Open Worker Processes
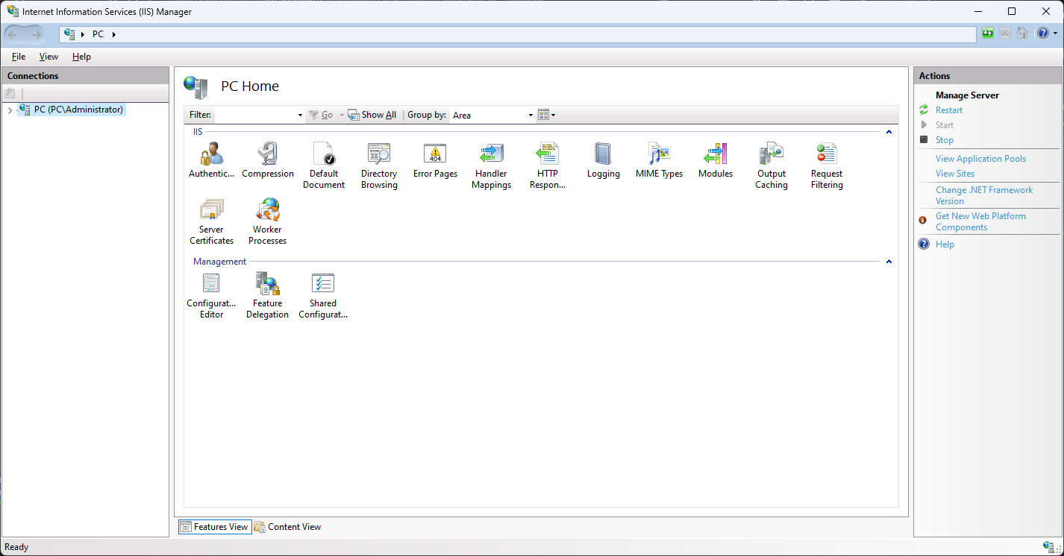1064x556 pixels. point(268,221)
